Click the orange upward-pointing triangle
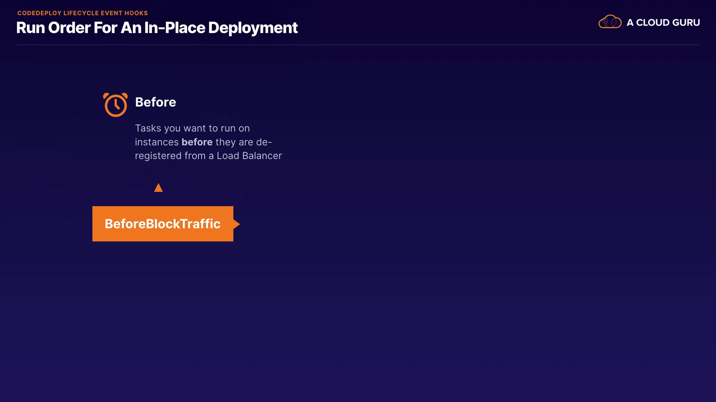 tap(158, 188)
